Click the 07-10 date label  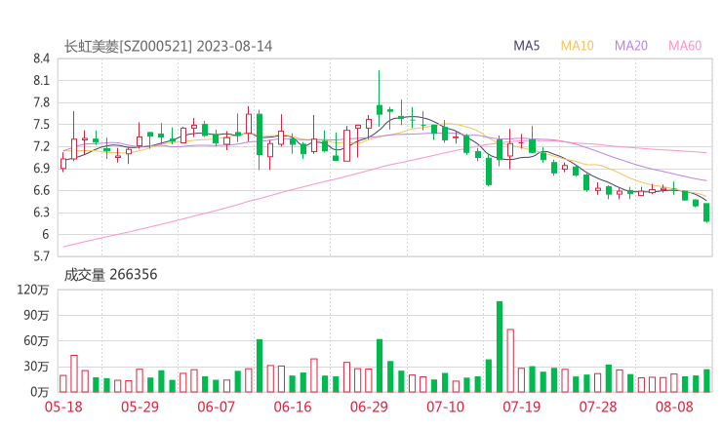tap(445, 407)
